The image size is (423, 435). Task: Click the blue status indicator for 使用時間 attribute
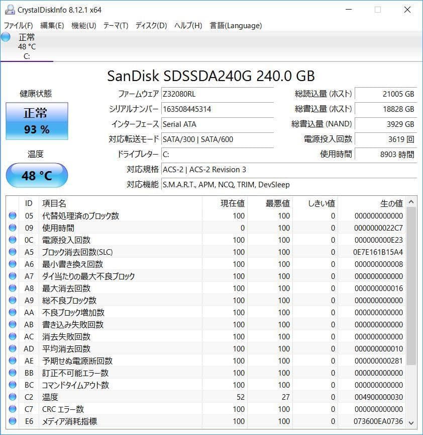[12, 228]
